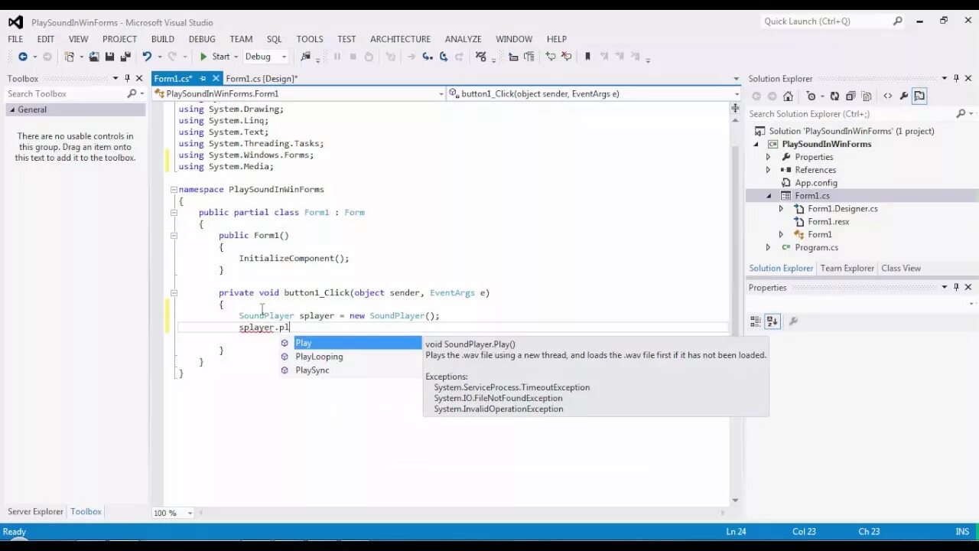This screenshot has height=551, width=979.
Task: Expand the Program.cs tree node
Action: coord(769,247)
